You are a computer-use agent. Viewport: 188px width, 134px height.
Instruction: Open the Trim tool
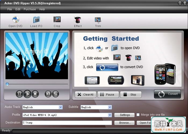(98, 22)
